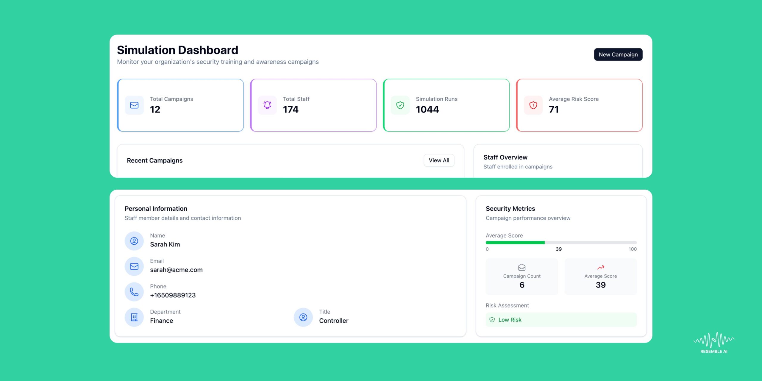Screen dimensions: 762x381
Task: Click the alert shield icon for Average Risk Score
Action: [533, 105]
